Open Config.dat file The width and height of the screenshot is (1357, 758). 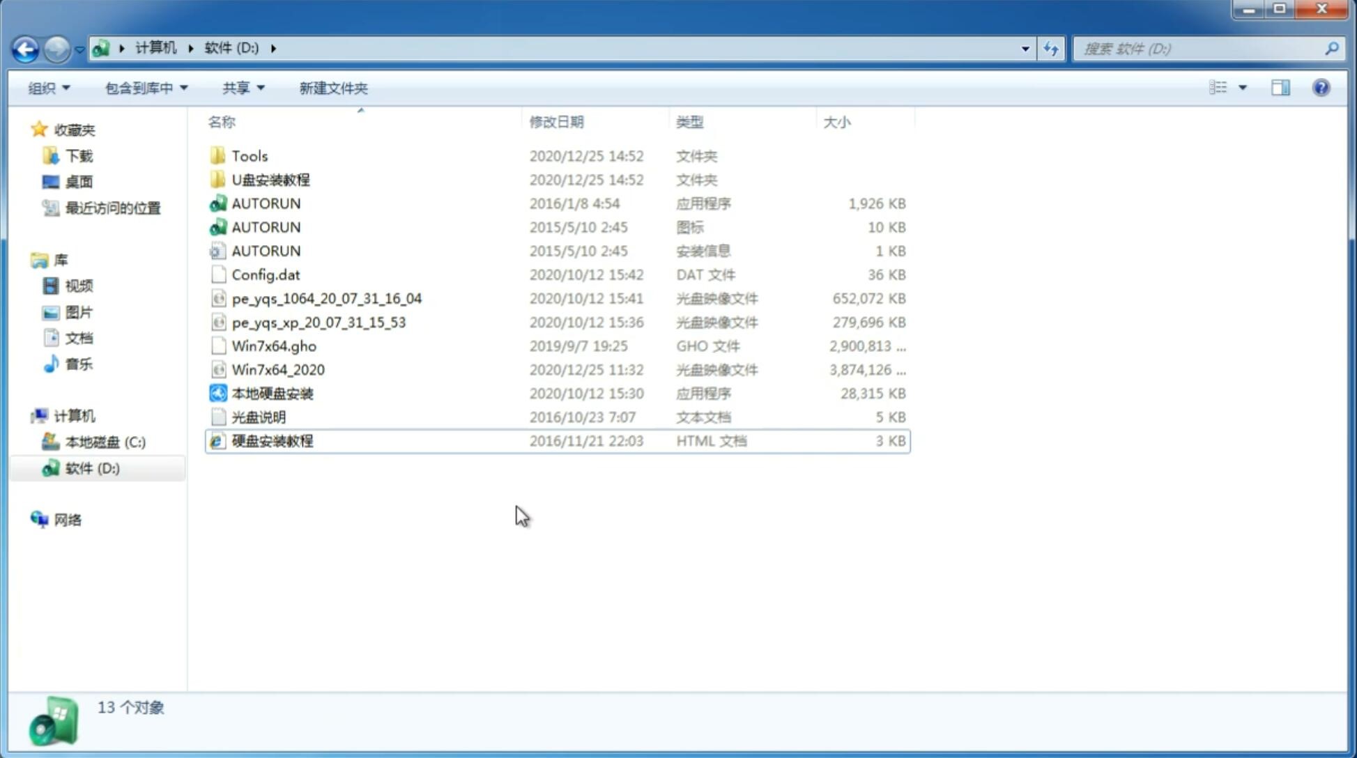263,274
